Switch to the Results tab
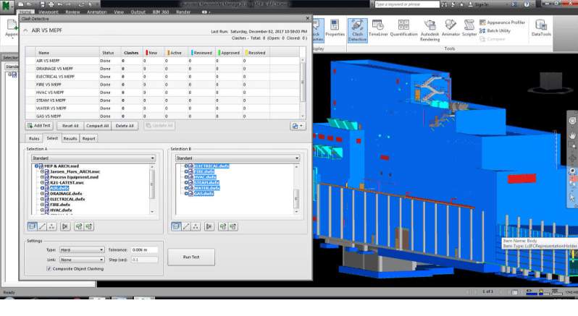This screenshot has height=316, width=578. (70, 137)
